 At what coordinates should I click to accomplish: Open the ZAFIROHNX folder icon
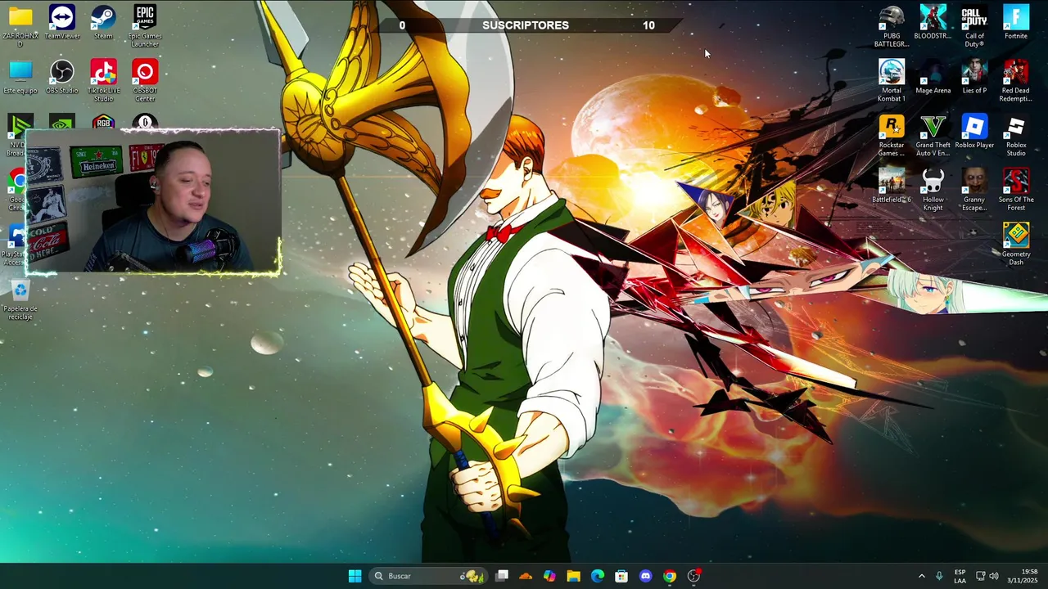coord(20,25)
